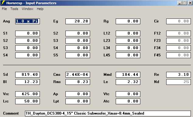Viewport: 193px width, 117px height.
Task: Click the F34 field
Action: tap(178, 48)
